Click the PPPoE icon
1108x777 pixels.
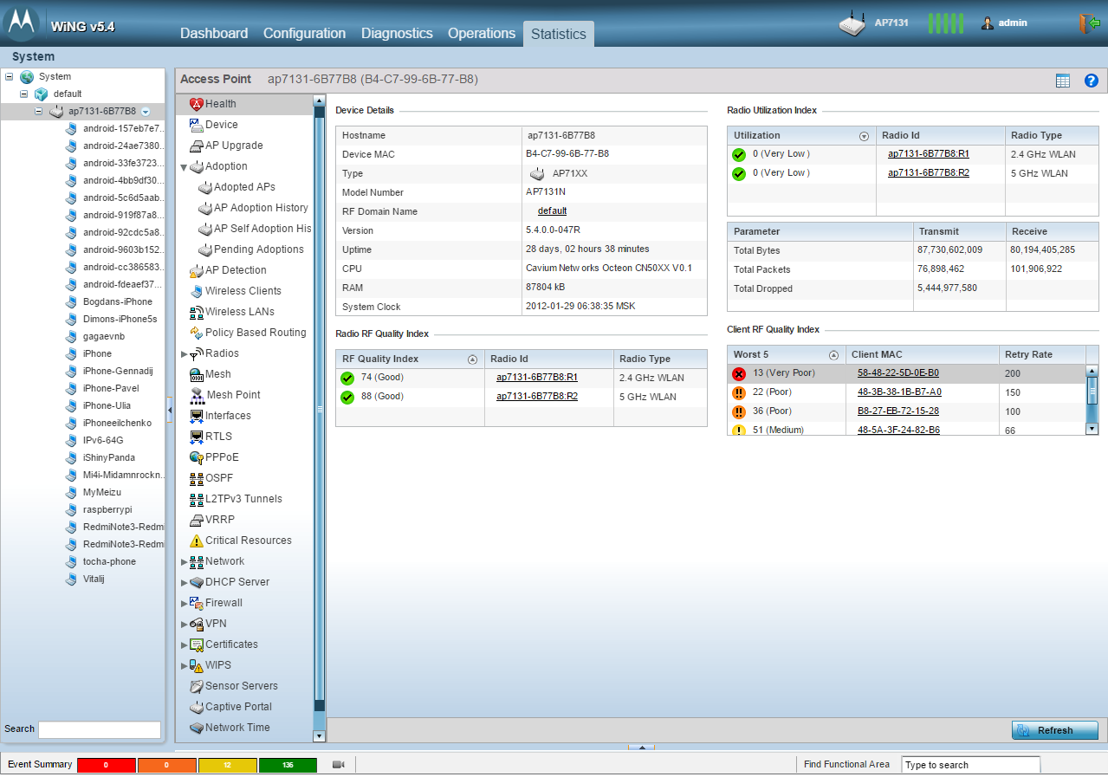click(197, 457)
